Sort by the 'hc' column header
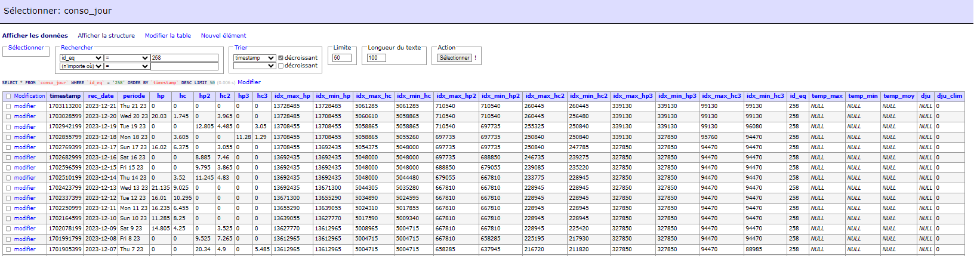 pos(183,96)
